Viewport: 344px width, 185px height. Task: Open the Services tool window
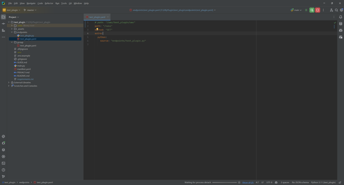coord(3,156)
